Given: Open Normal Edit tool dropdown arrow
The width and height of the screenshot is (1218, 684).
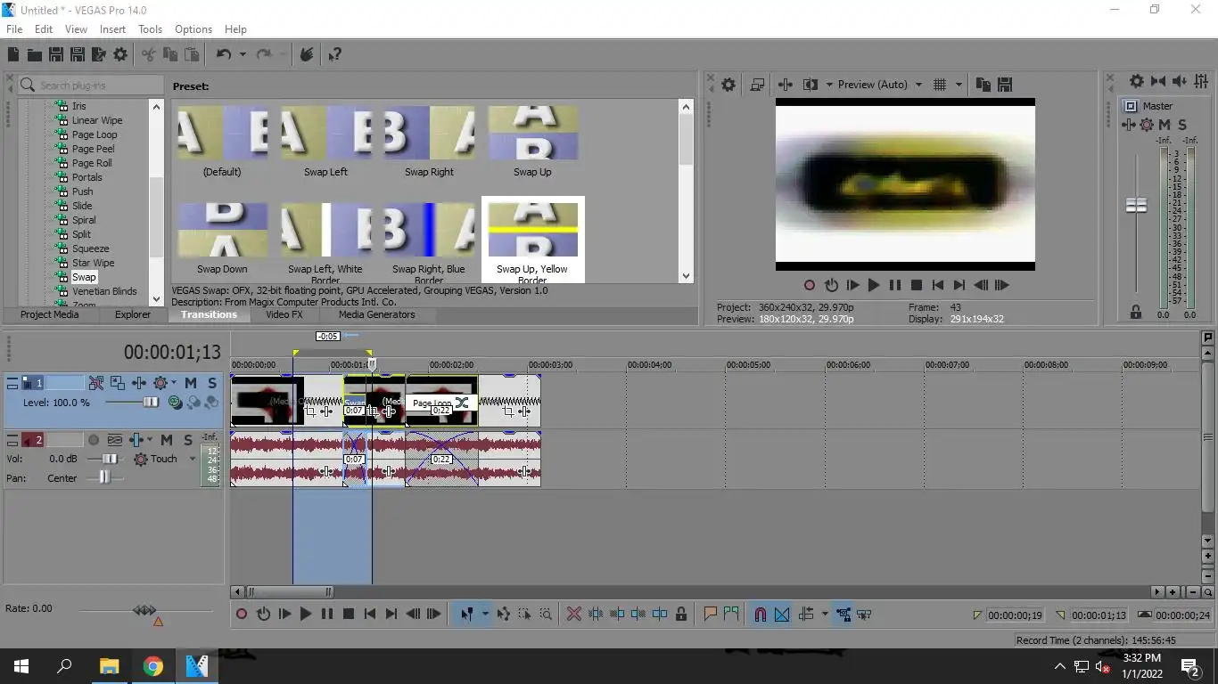Looking at the screenshot, I should (x=485, y=615).
